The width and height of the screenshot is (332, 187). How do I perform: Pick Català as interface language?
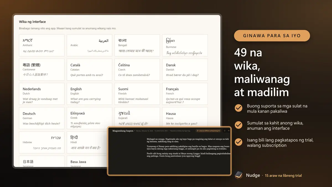pyautogui.click(x=89, y=70)
